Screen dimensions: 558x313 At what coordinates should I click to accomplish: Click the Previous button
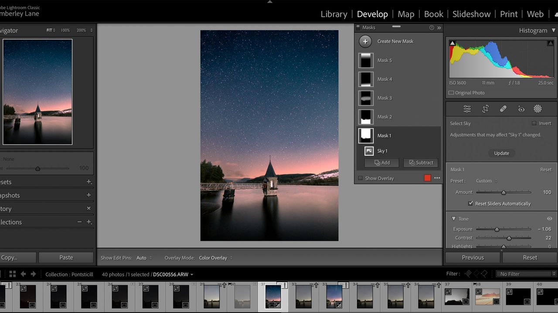coord(473,257)
